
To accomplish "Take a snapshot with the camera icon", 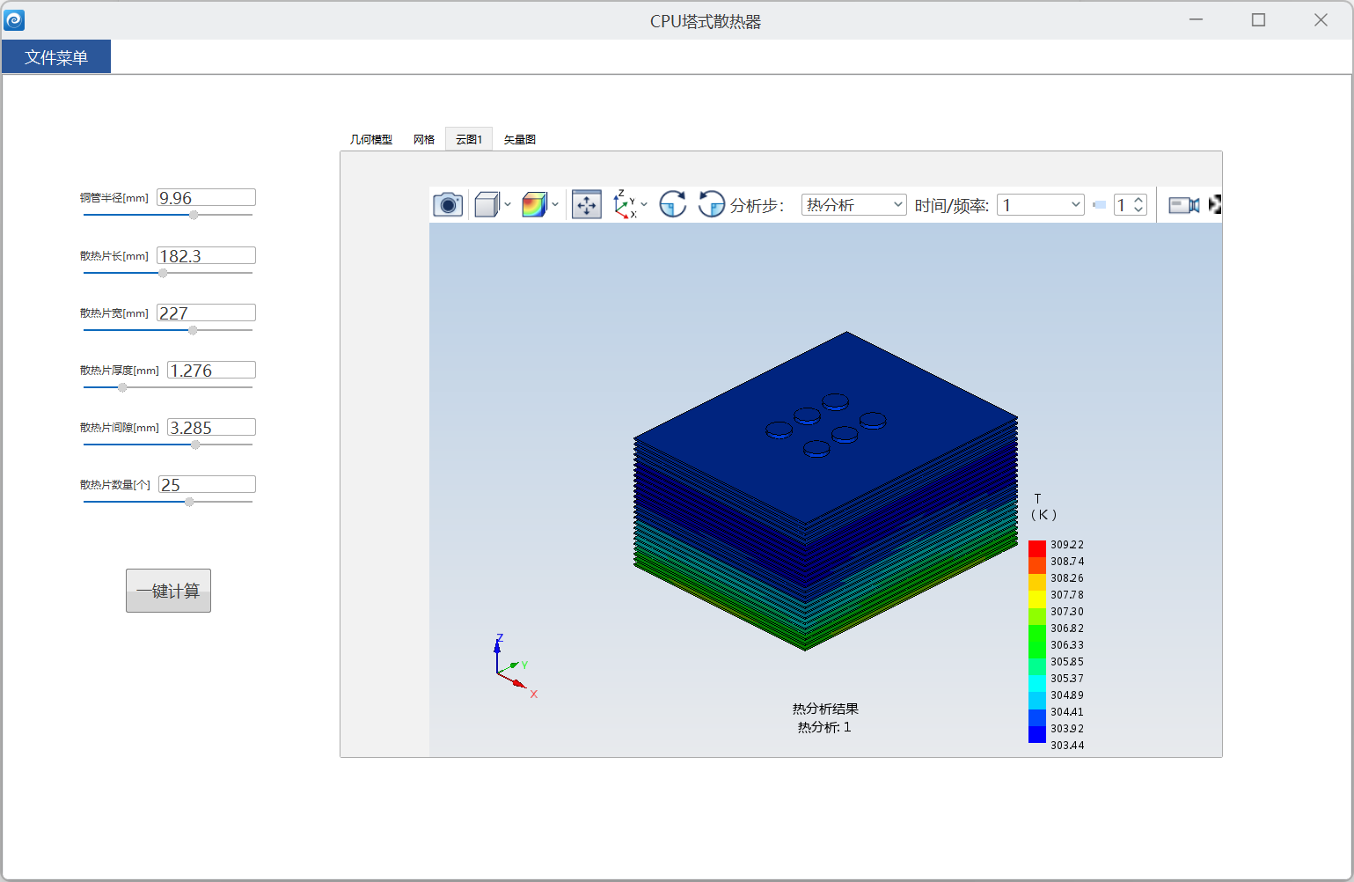I will pos(448,205).
